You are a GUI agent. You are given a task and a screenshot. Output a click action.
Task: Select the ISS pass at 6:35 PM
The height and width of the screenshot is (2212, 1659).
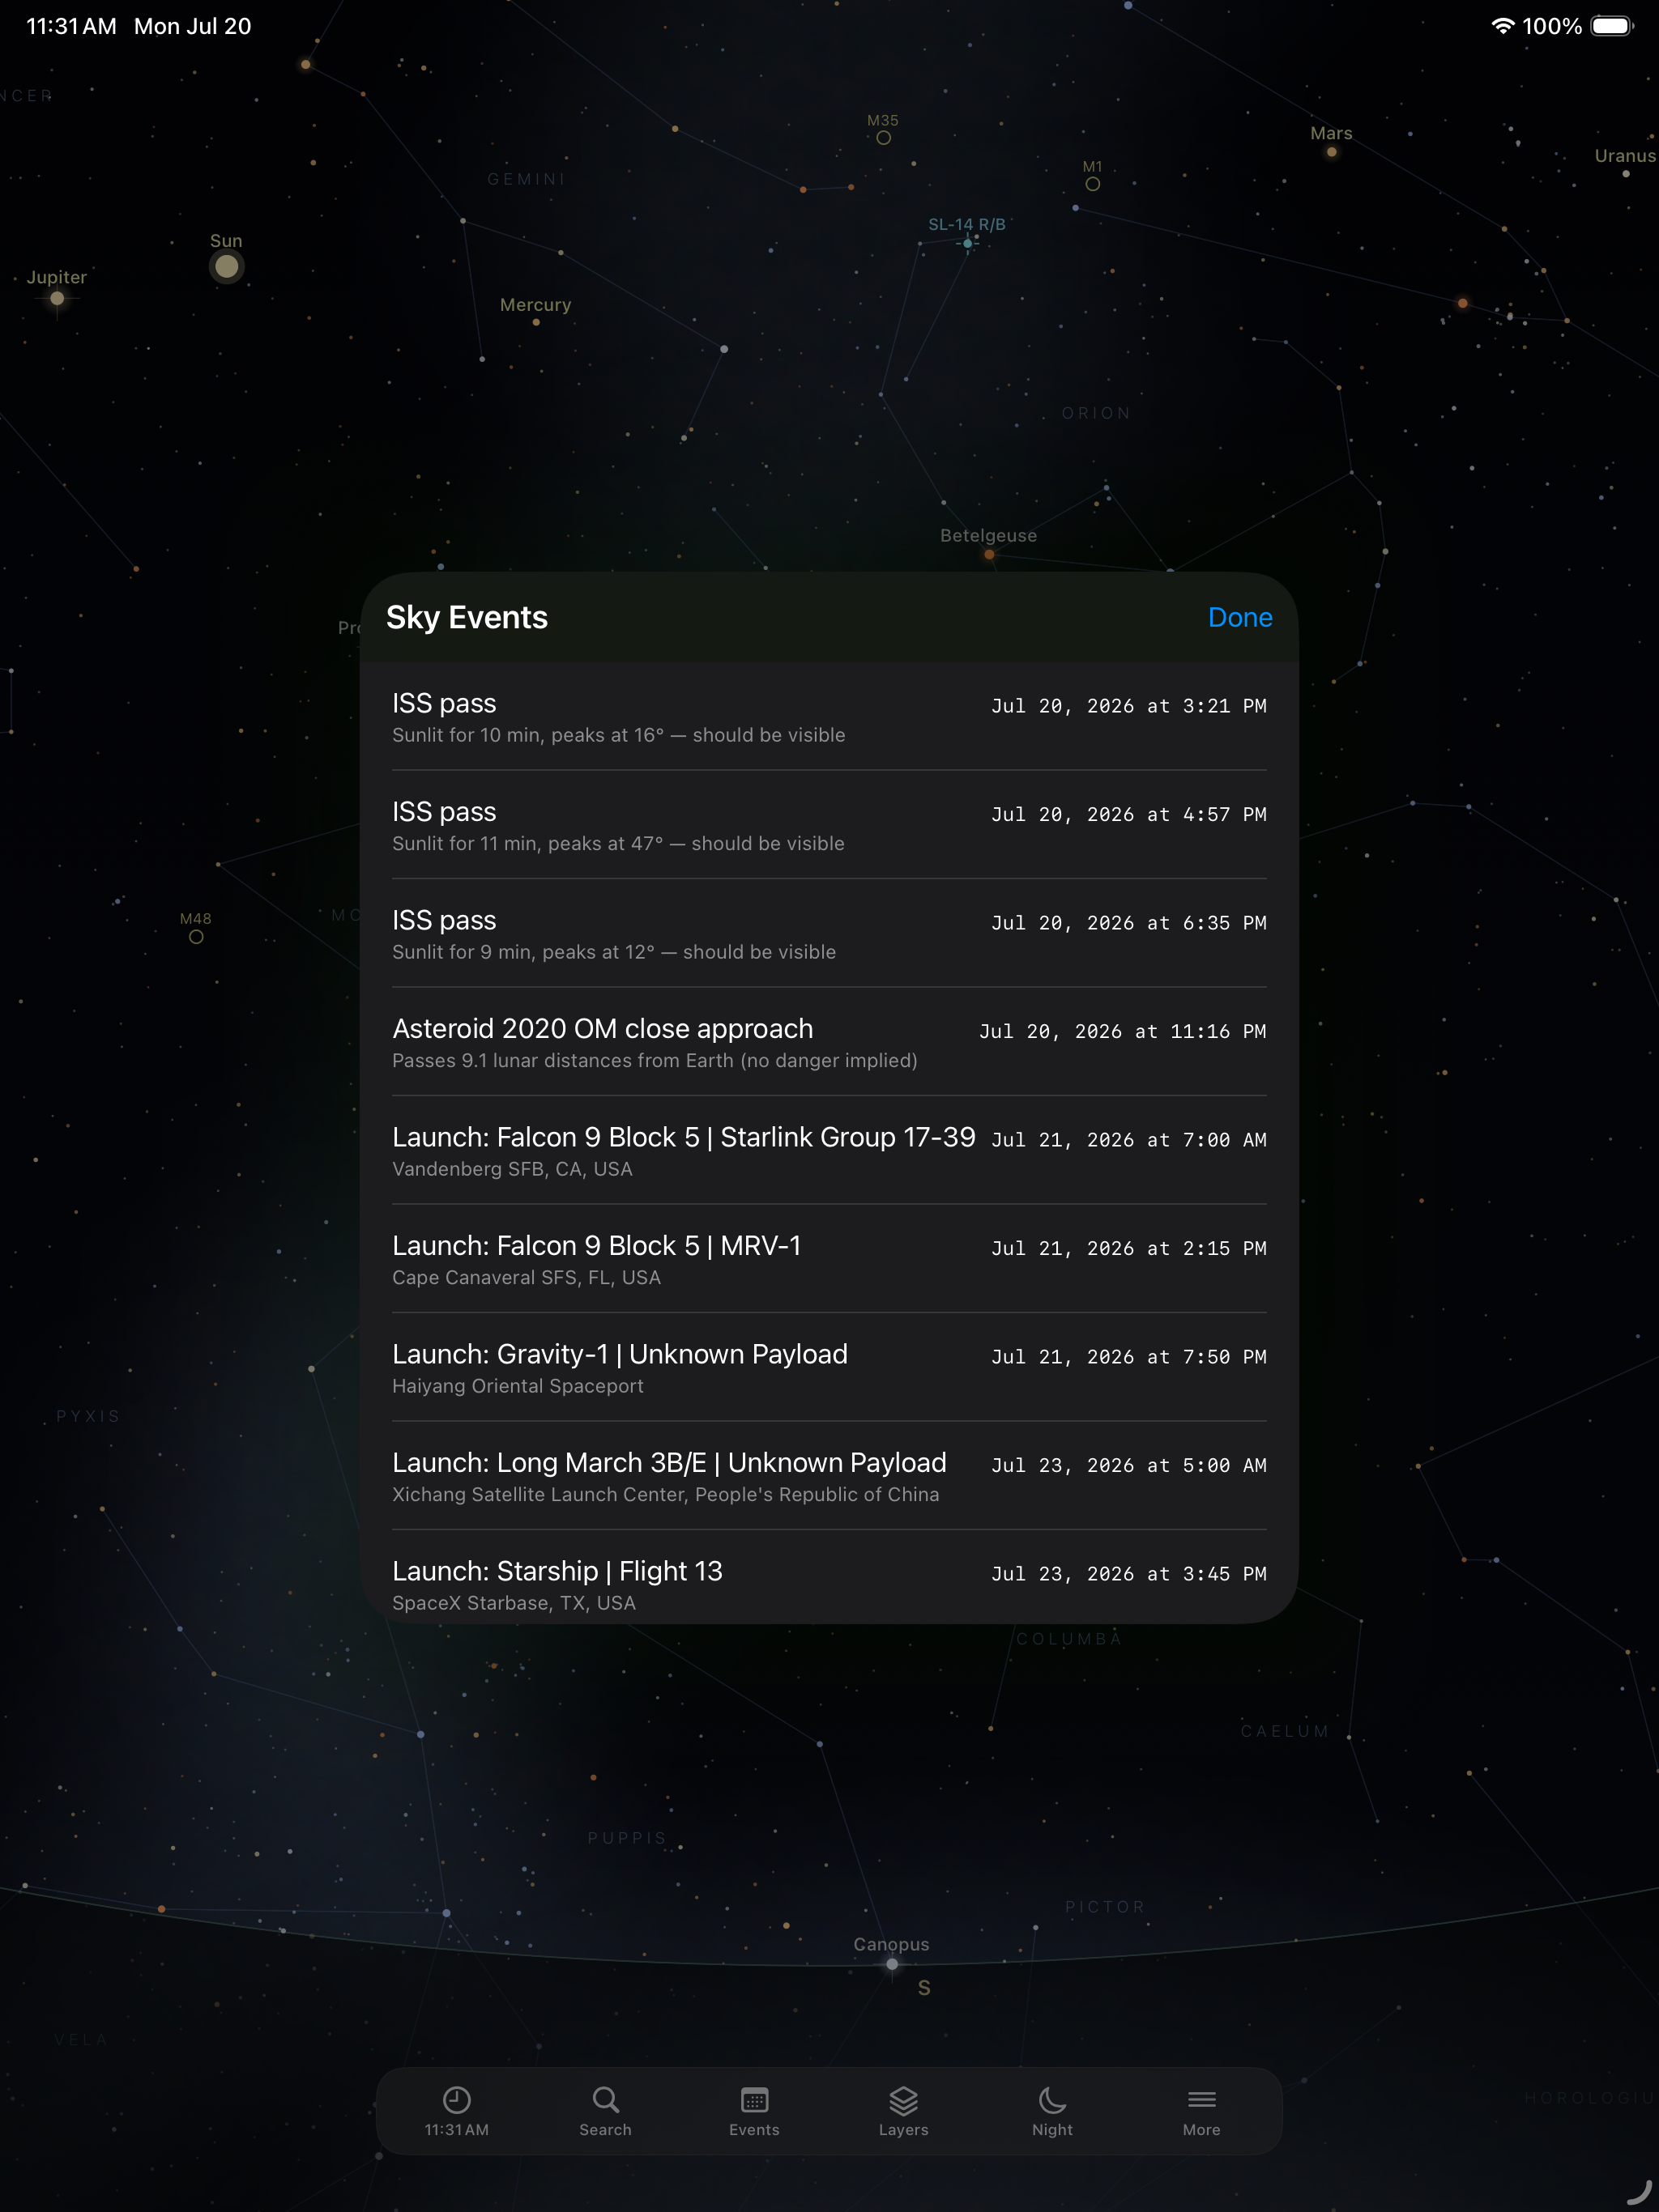click(x=829, y=933)
